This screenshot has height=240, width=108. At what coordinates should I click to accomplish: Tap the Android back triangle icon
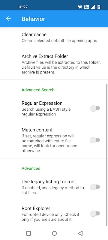[80, 233]
